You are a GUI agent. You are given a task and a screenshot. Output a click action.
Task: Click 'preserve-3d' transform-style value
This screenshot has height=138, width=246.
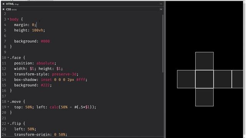coord(64,74)
